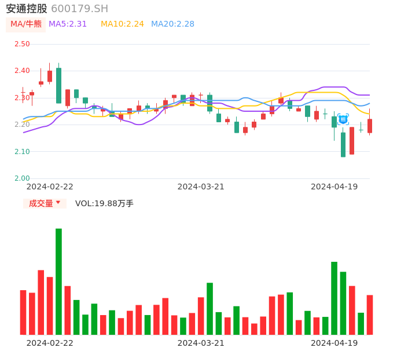Screen dimensions: 397x351
Task: Select the 2024-03-21 date on price chart axis
Action: 200,187
